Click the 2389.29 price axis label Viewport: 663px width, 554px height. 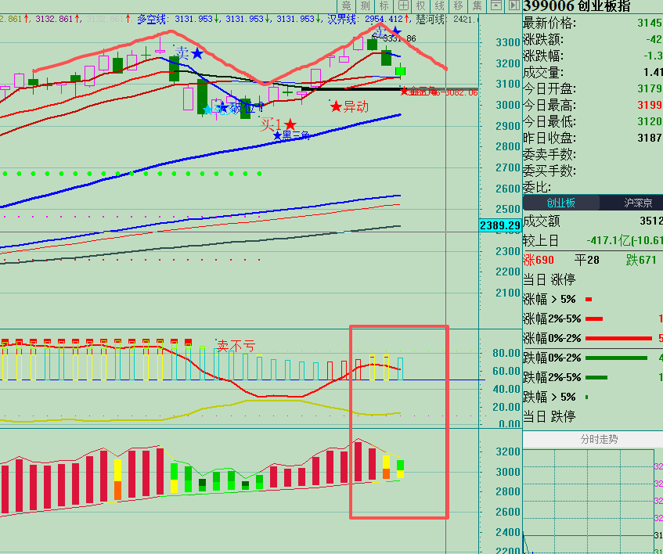tap(499, 225)
